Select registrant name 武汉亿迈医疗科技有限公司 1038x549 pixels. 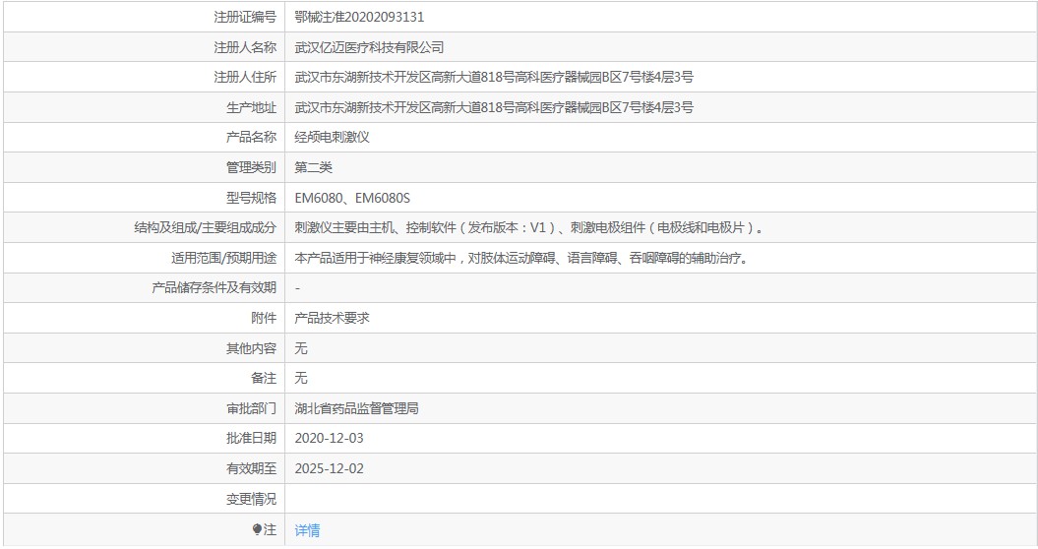369,47
